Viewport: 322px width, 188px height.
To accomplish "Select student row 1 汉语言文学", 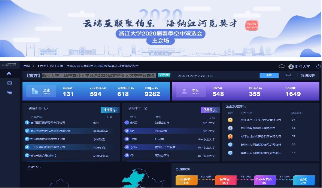I will pyautogui.click(x=170, y=123).
